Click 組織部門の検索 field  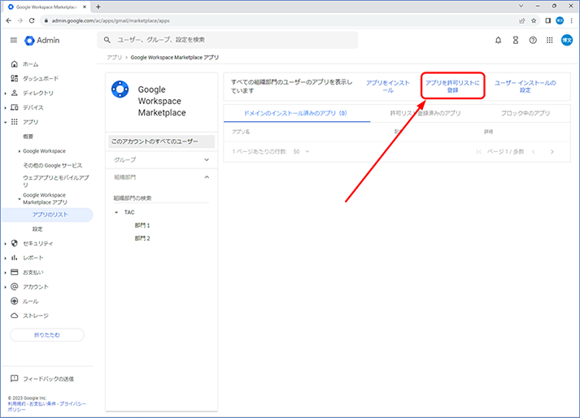(161, 198)
